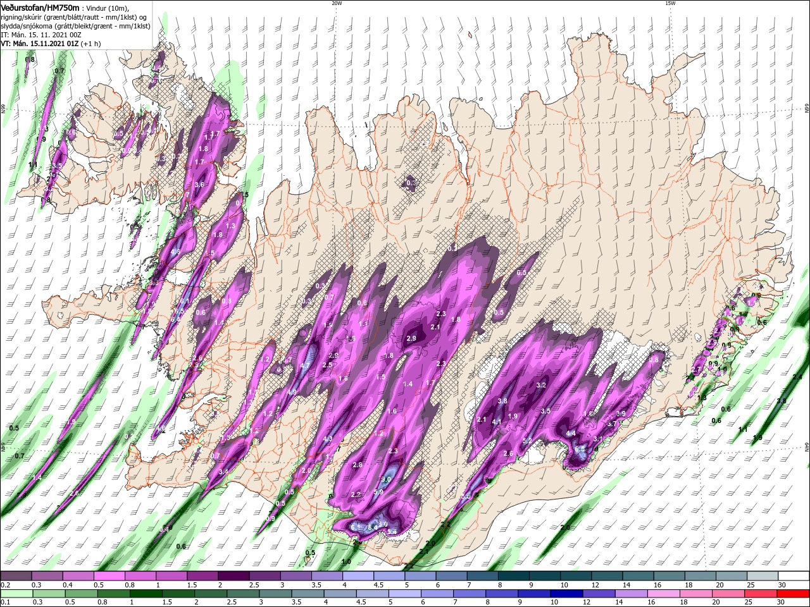Pick the light pink rain swatch between 16 and 18

664,594
